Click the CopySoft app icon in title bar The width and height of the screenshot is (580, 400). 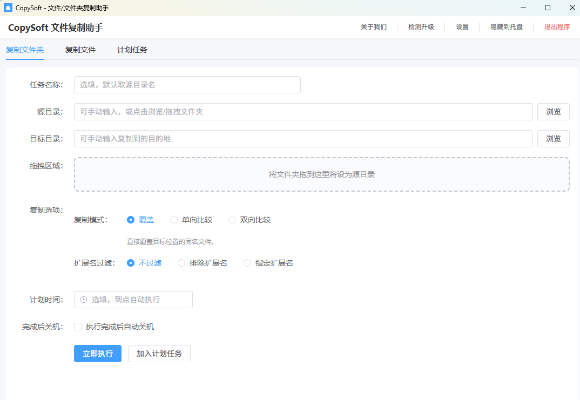[x=8, y=8]
